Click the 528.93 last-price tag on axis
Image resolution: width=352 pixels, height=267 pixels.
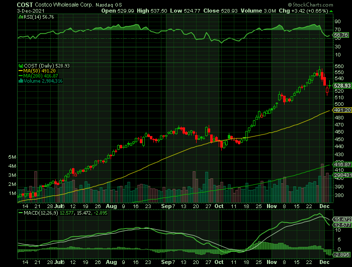pyautogui.click(x=342, y=86)
